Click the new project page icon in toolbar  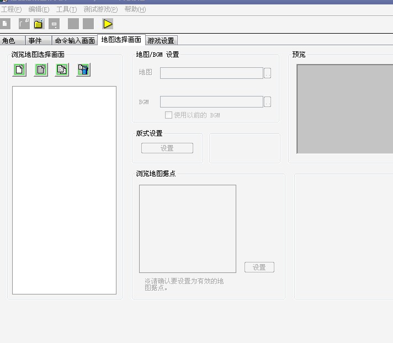tap(5, 24)
